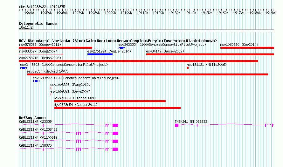The width and height of the screenshot is (283, 167).
Task: Click the nsv1060220 (Coe2014) label
Action: (239, 45)
